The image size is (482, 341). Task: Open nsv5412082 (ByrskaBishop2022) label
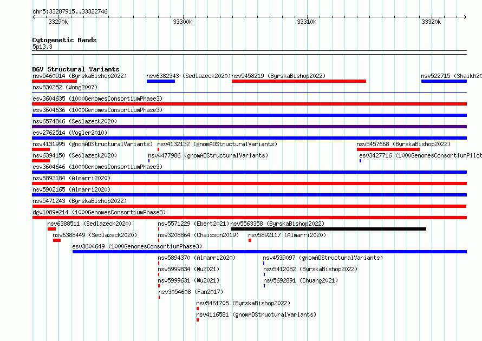310,269
